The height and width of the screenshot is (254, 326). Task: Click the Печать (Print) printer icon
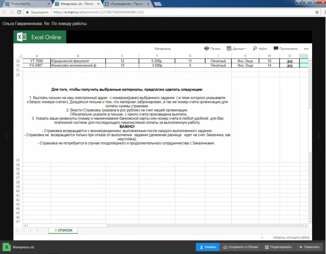[207, 48]
